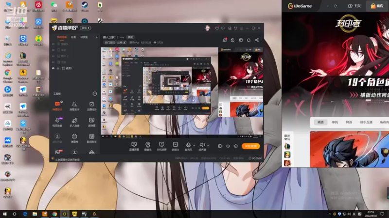Click the 00:00:00 stream timer
389x218 pixels.
[x=255, y=158]
